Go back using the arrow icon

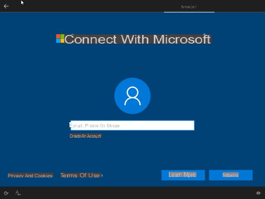coord(6,6)
